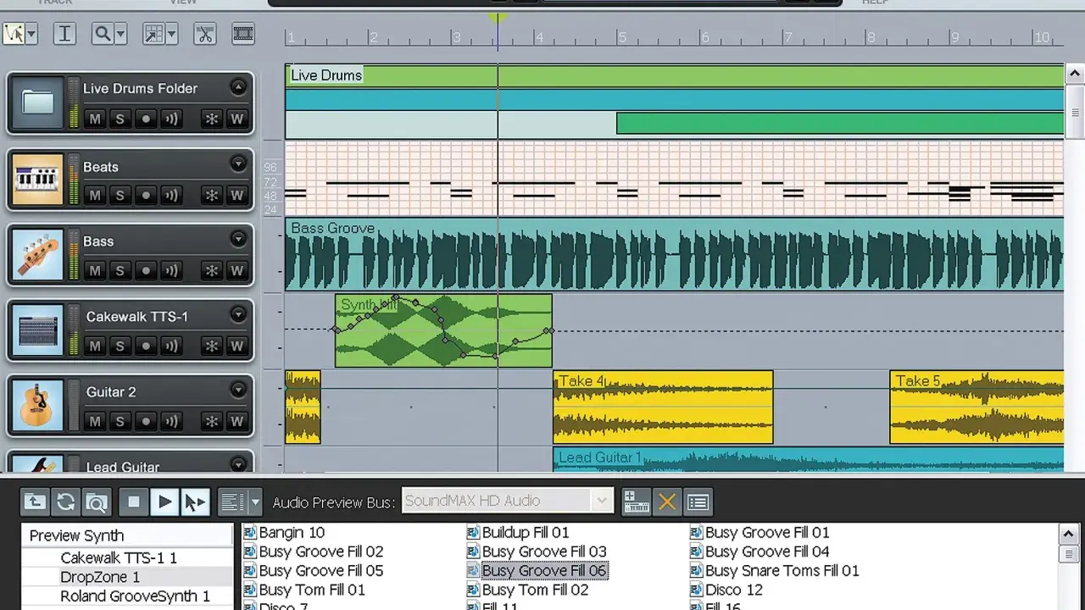The height and width of the screenshot is (610, 1085).
Task: Select the Smart tool arrow icon
Action: pos(14,34)
